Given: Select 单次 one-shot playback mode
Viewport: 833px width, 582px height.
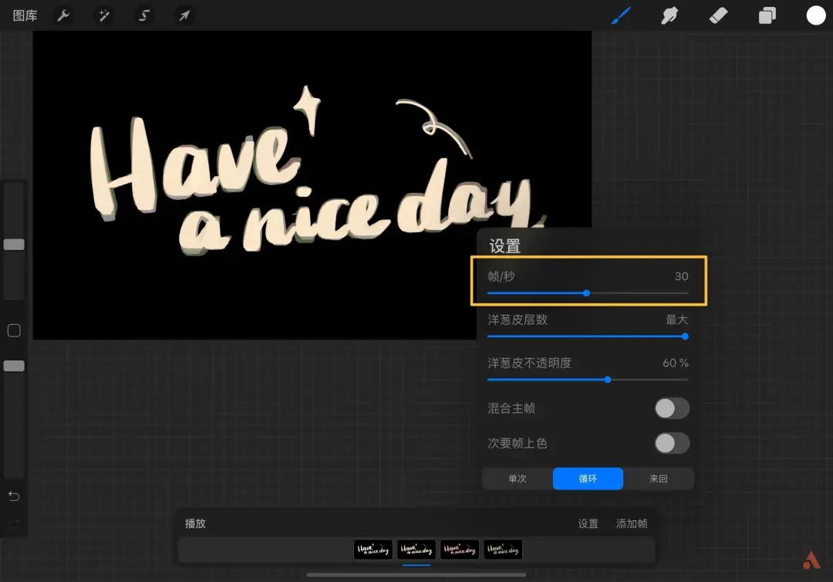Looking at the screenshot, I should (x=518, y=479).
